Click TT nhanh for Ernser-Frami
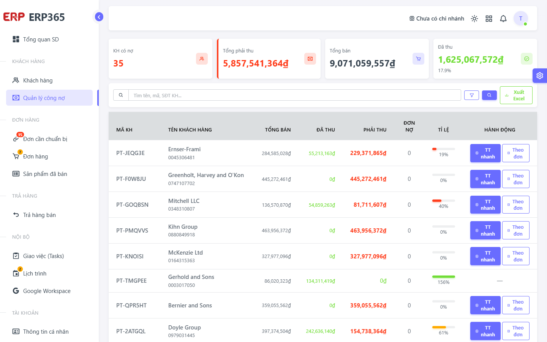Viewport: 547px width, 342px height. pos(485,153)
